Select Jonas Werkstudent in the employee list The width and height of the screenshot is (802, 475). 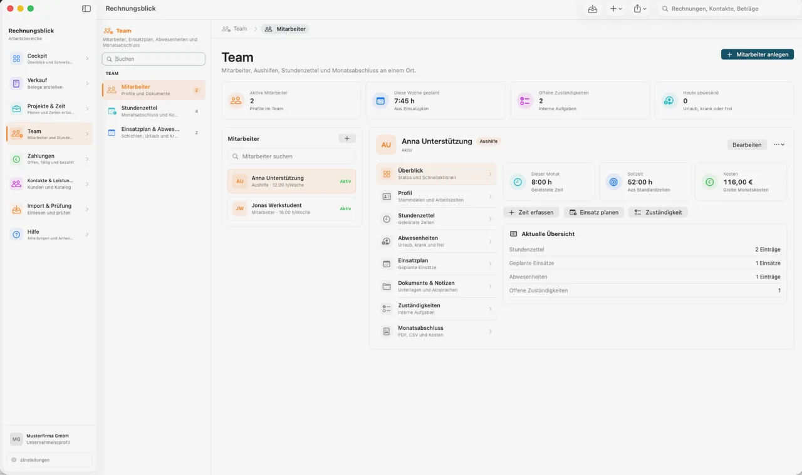click(291, 208)
